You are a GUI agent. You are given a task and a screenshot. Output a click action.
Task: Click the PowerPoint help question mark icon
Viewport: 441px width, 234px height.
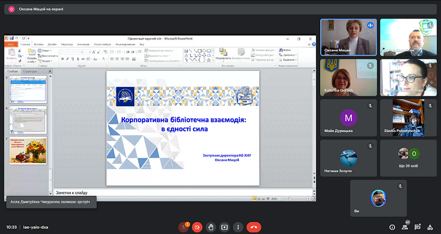pyautogui.click(x=314, y=44)
